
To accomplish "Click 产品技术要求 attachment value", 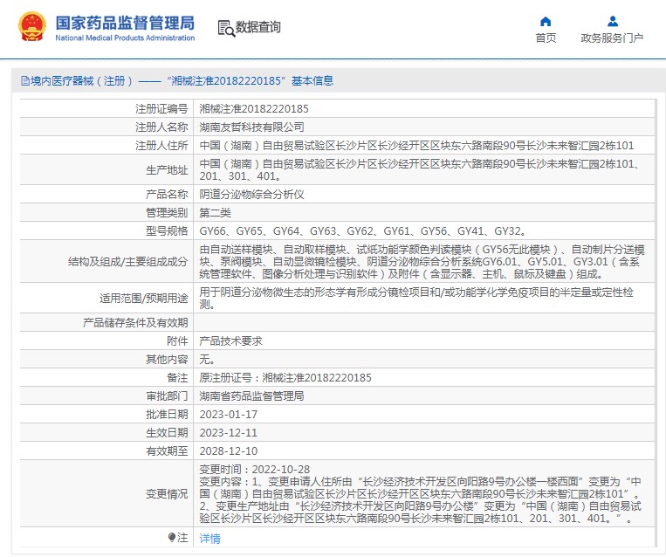I will pos(230,340).
